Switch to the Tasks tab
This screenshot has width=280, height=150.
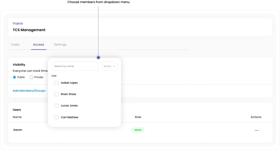click(15, 45)
